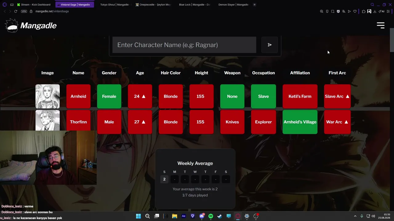Viewport: 394px width, 221px height.
Task: Switch to the Demon Slayer | Mangadle tab
Action: (x=233, y=5)
